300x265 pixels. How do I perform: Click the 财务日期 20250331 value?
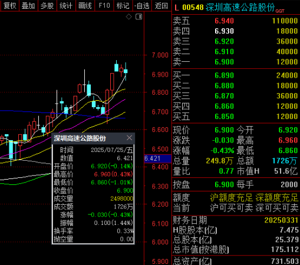tap(281, 220)
